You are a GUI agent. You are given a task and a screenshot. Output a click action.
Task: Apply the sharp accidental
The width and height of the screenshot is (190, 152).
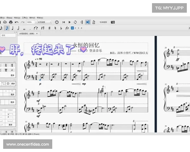pyautogui.click(x=49, y=28)
